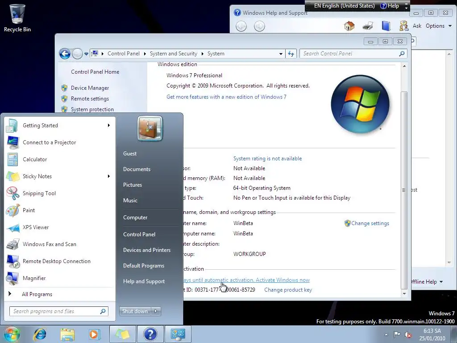
Task: Open Paint from Start menu
Action: [x=60, y=210]
